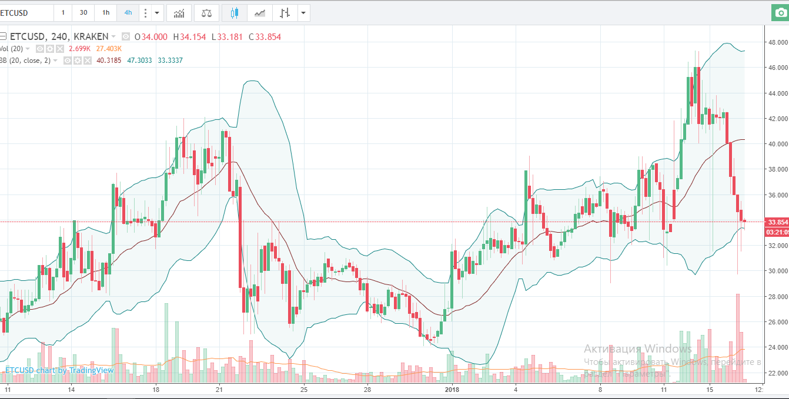Select the 30 minute interval
Image resolution: width=789 pixels, height=399 pixels.
pyautogui.click(x=83, y=12)
